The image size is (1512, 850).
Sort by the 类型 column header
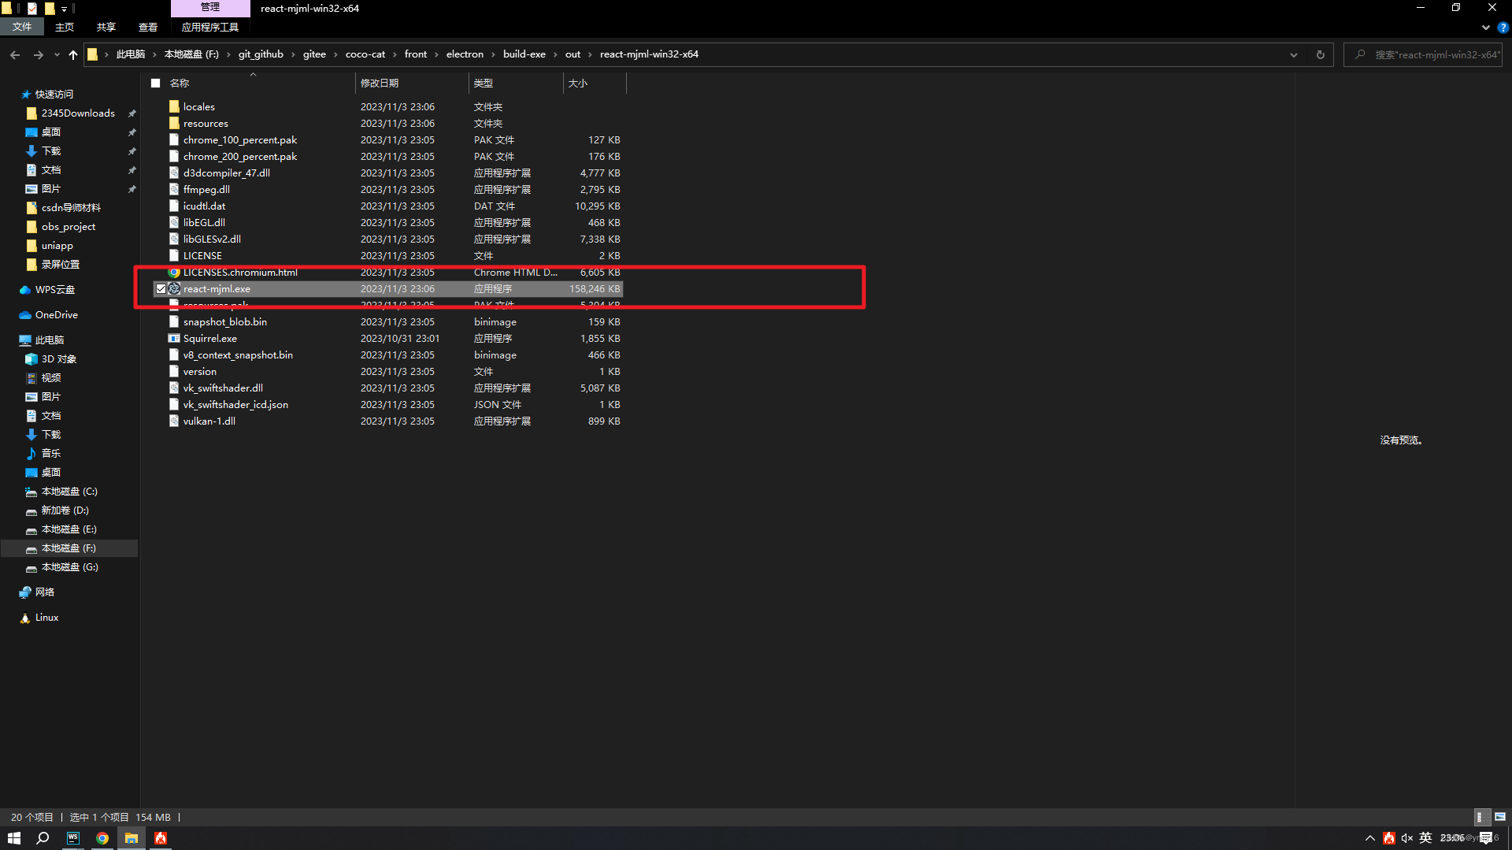(517, 84)
